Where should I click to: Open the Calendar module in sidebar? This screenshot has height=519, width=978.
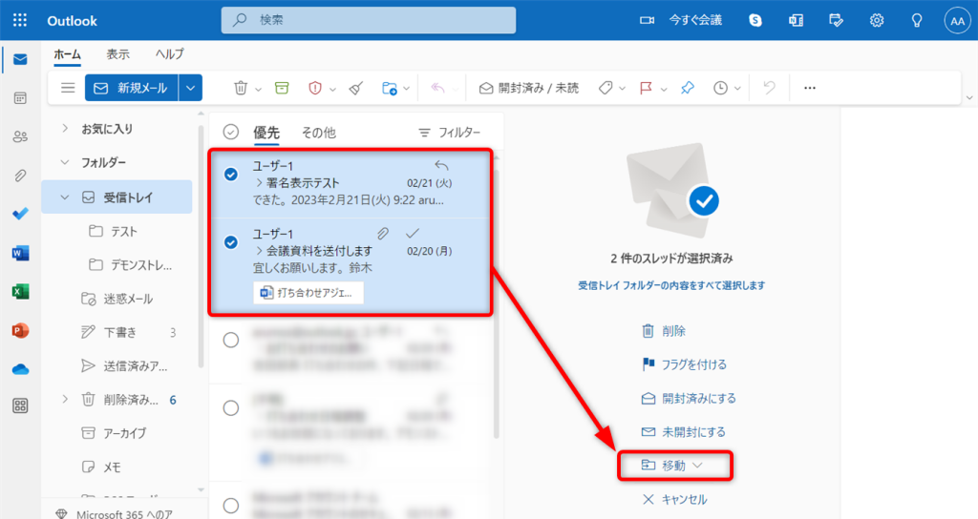click(20, 98)
